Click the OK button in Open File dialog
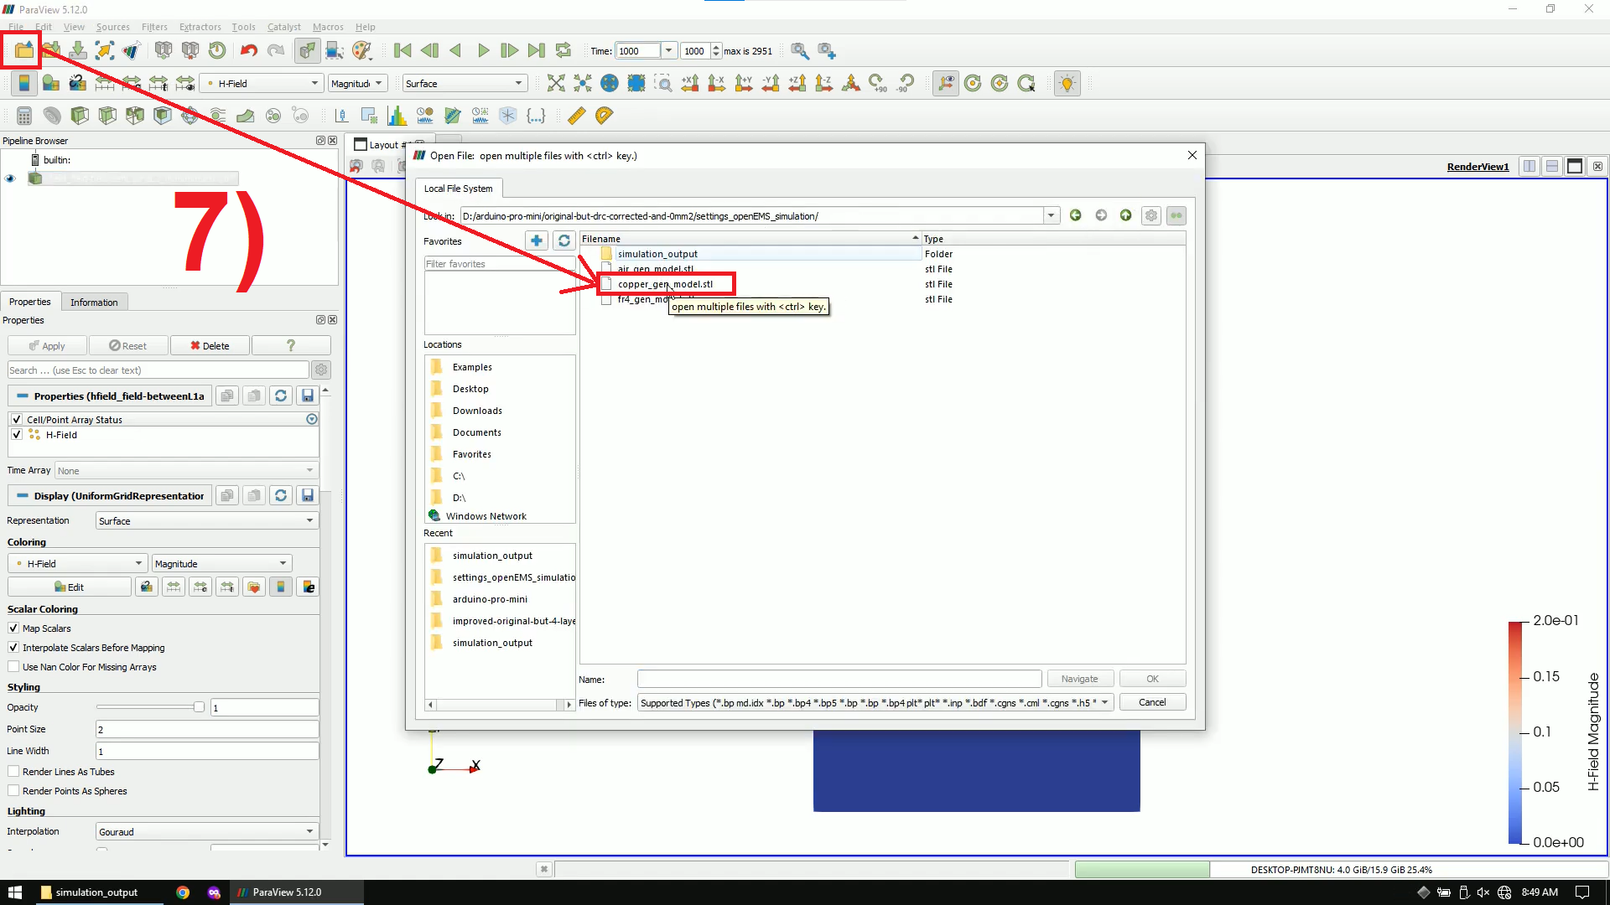This screenshot has height=905, width=1610. (x=1152, y=679)
